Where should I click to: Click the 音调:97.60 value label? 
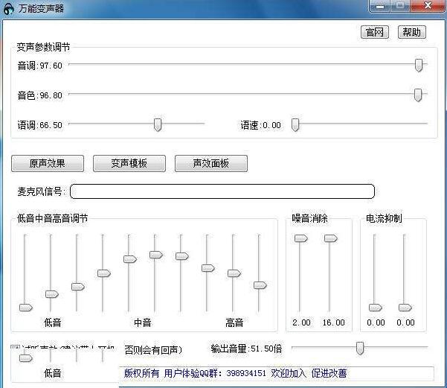(40, 66)
